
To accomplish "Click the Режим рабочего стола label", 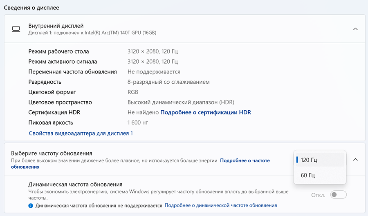I will pos(58,51).
